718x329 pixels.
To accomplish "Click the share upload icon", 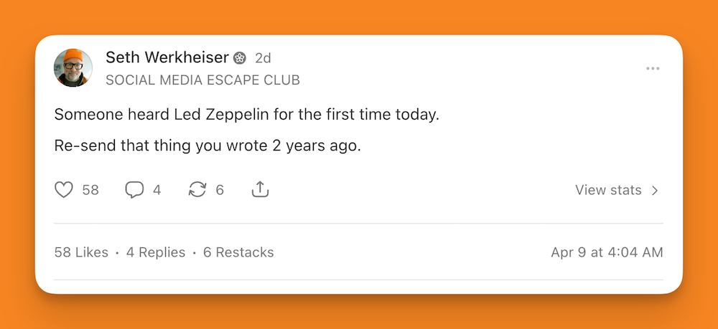I will 260,190.
